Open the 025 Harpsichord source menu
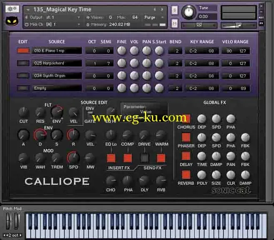This screenshot has height=240, width=274. click(57, 63)
